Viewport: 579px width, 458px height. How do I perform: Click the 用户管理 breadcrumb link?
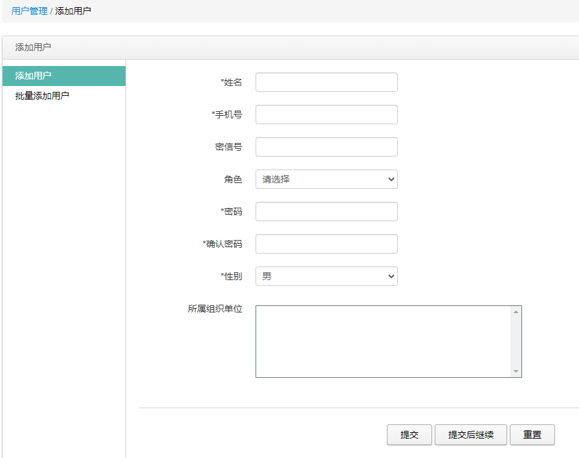29,12
